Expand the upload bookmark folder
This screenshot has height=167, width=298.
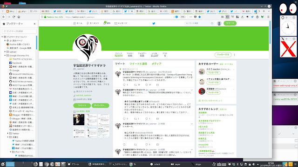coord(5,51)
